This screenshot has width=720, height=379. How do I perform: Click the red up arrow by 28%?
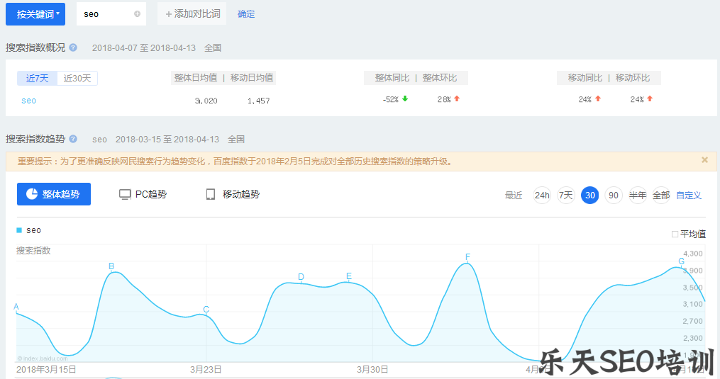457,98
